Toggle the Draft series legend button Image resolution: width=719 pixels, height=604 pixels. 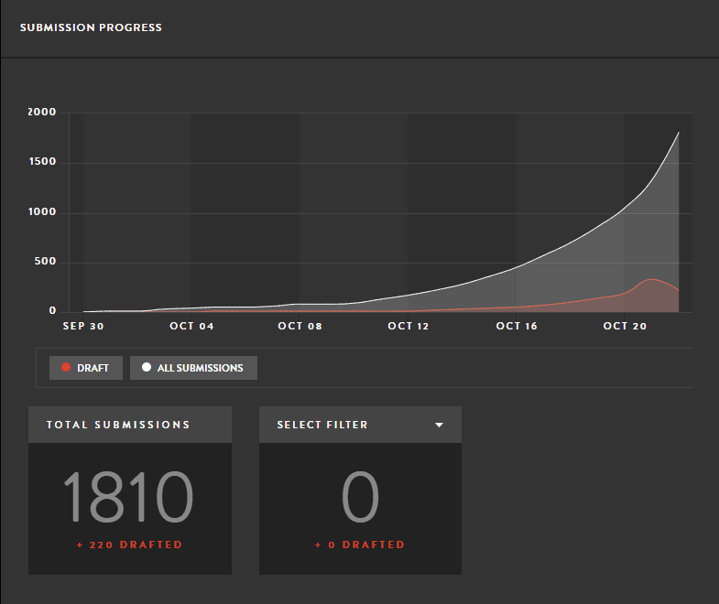coord(85,368)
